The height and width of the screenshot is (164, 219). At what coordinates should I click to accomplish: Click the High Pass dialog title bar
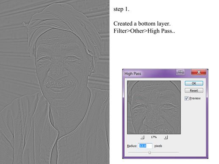tap(149, 73)
